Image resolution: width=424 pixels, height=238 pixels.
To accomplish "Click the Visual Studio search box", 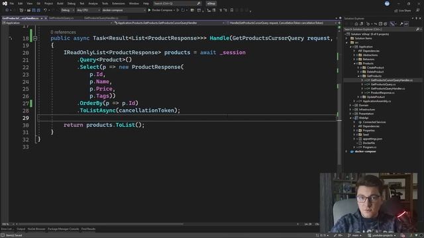I will tap(177, 3).
